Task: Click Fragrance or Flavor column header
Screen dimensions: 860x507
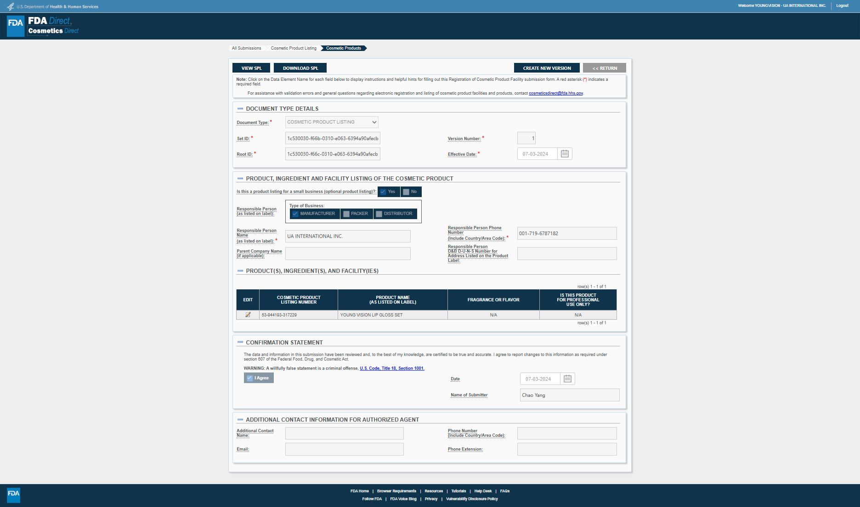Action: pos(493,300)
